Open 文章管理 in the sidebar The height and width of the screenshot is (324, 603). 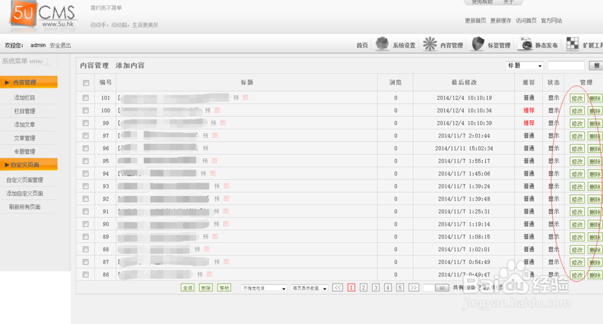(x=25, y=138)
